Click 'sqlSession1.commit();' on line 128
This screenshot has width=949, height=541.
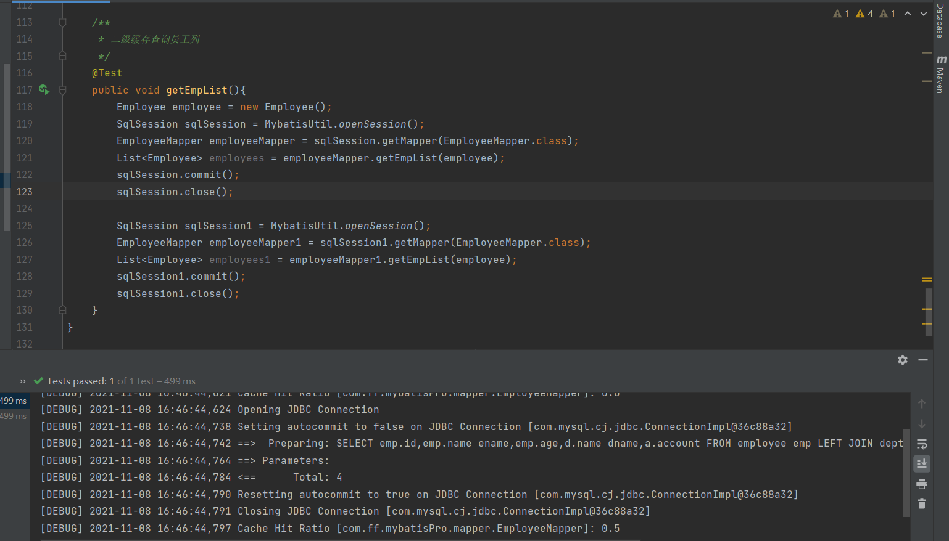pyautogui.click(x=181, y=276)
